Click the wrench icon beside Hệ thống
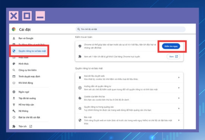205x140 pixels. [14, 111]
